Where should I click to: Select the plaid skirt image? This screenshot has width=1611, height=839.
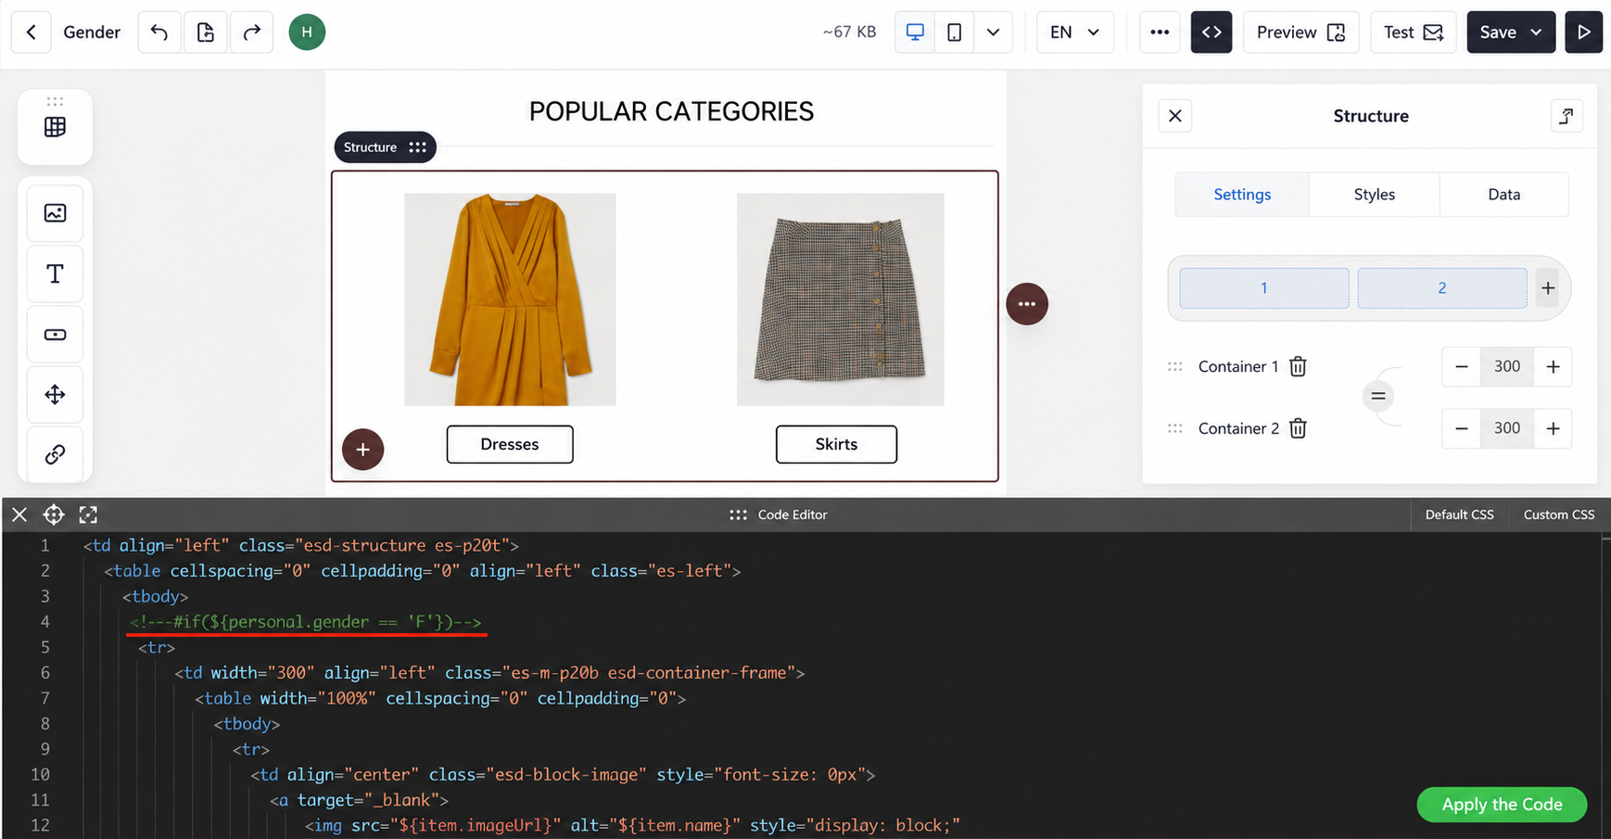click(841, 299)
